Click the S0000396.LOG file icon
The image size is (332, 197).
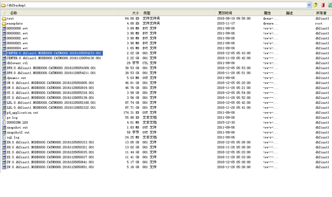click(x=4, y=123)
